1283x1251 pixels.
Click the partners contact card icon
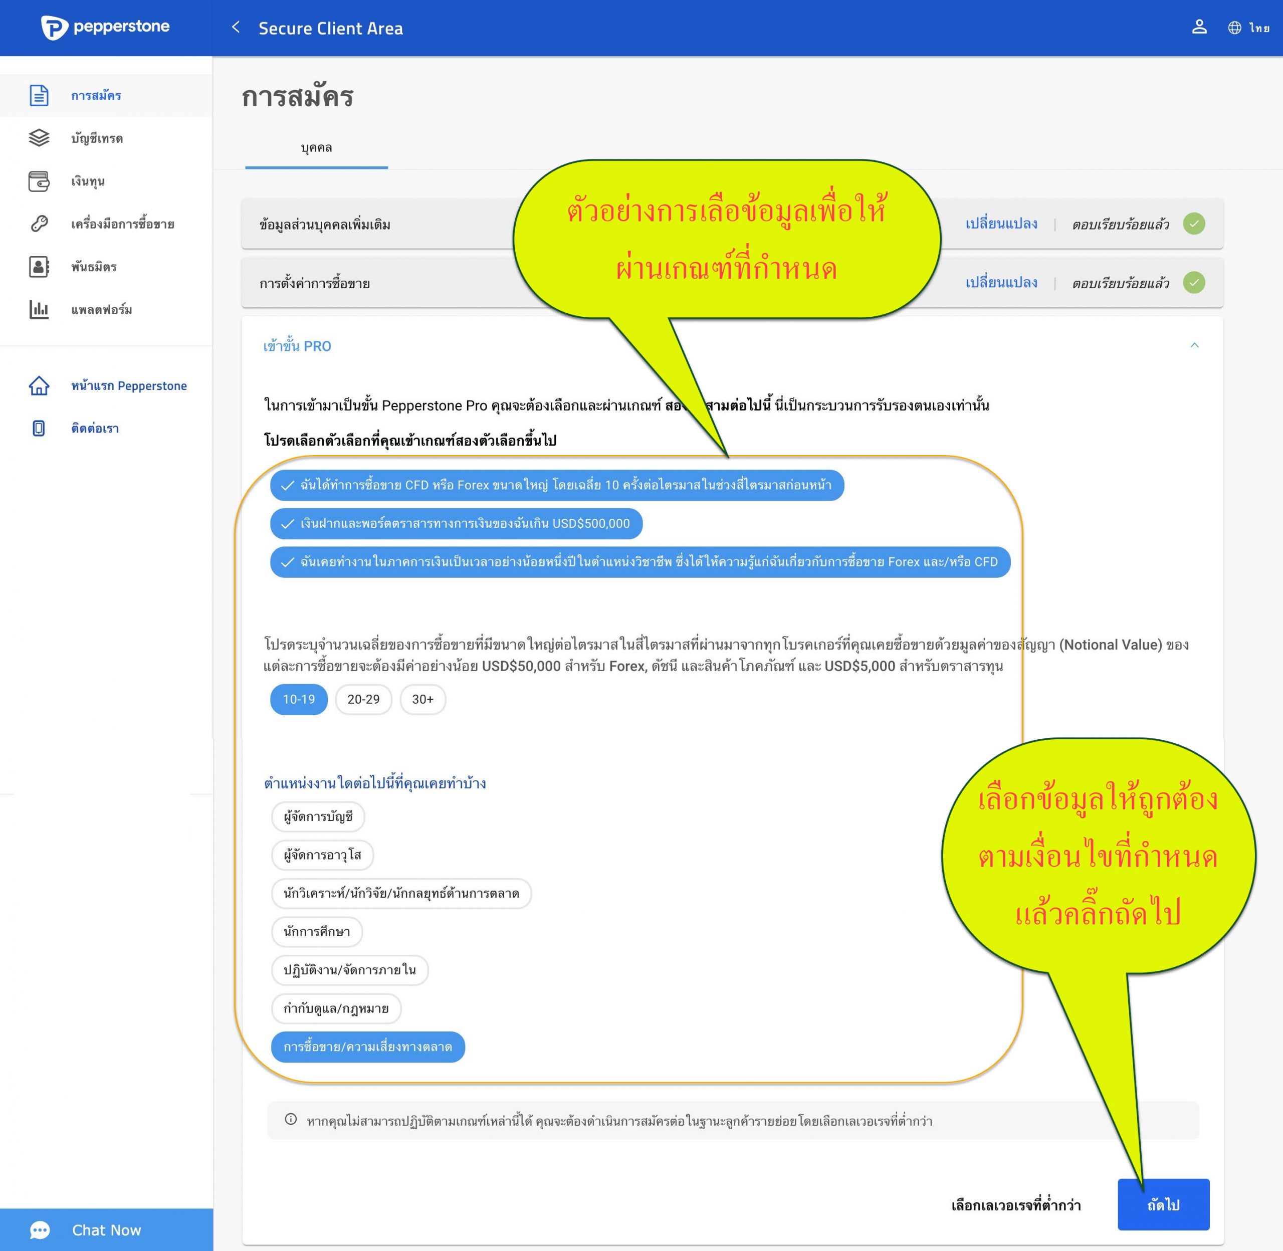tap(39, 267)
